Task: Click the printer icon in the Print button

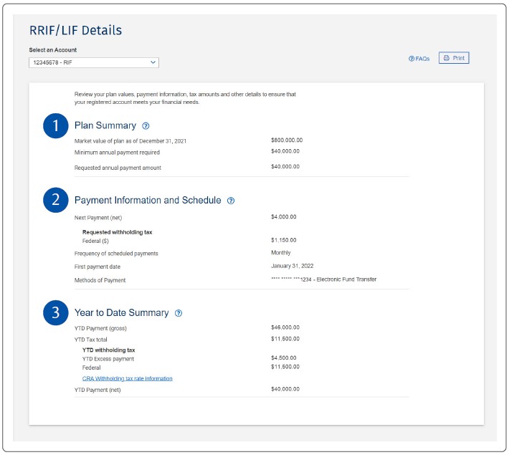Action: point(447,58)
